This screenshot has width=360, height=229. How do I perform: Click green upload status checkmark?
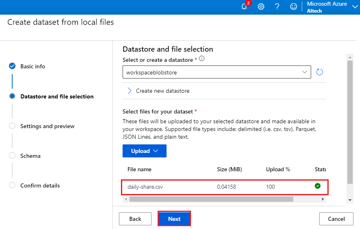[x=318, y=186]
